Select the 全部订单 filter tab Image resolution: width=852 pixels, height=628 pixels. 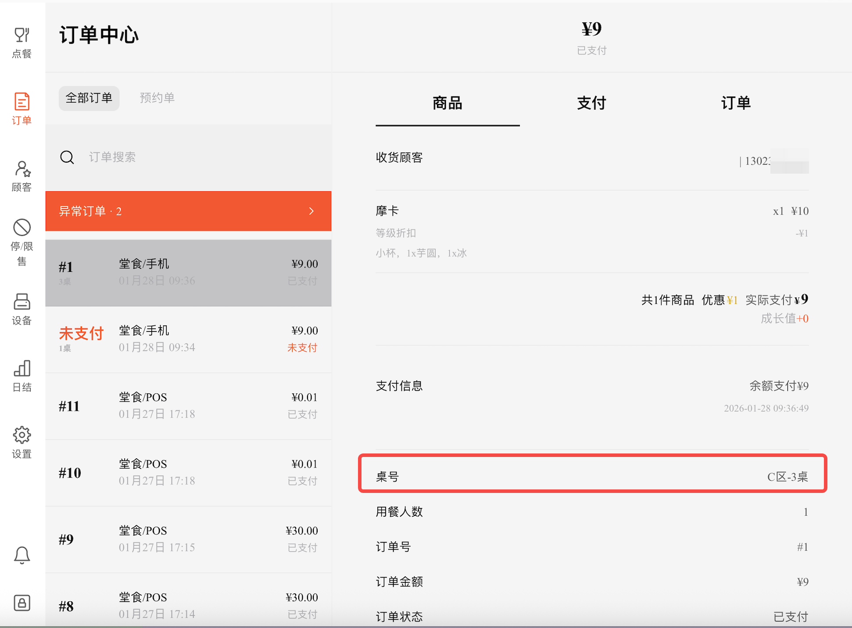tap(89, 98)
